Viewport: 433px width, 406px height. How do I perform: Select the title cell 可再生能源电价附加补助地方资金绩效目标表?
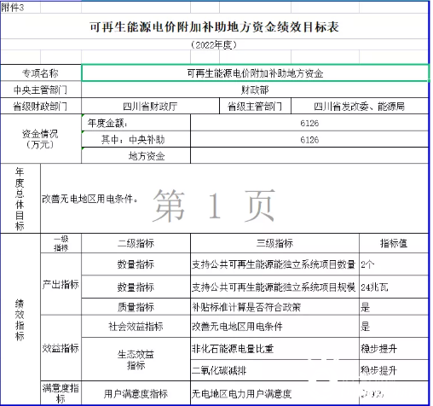point(215,26)
